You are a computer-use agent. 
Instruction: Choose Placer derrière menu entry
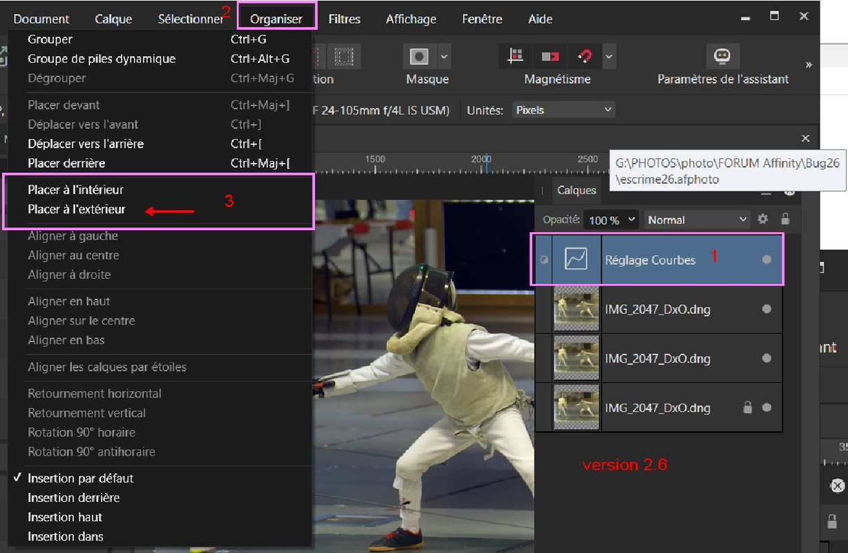point(159,163)
